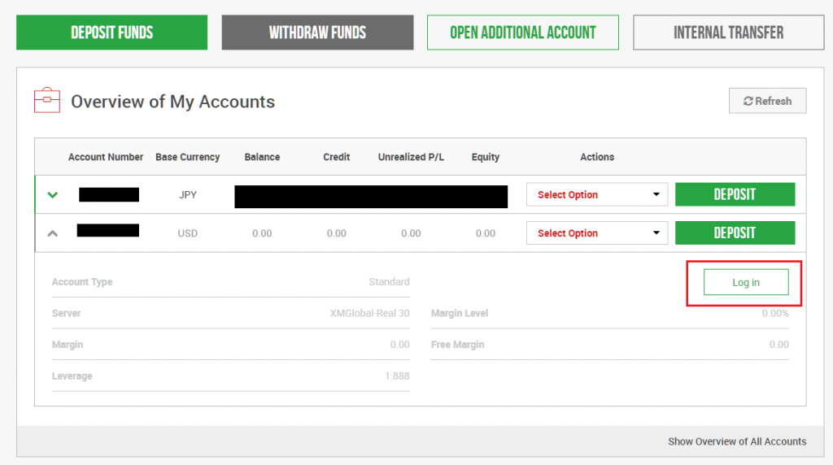Select Open Additional Account
833x465 pixels.
tap(522, 33)
